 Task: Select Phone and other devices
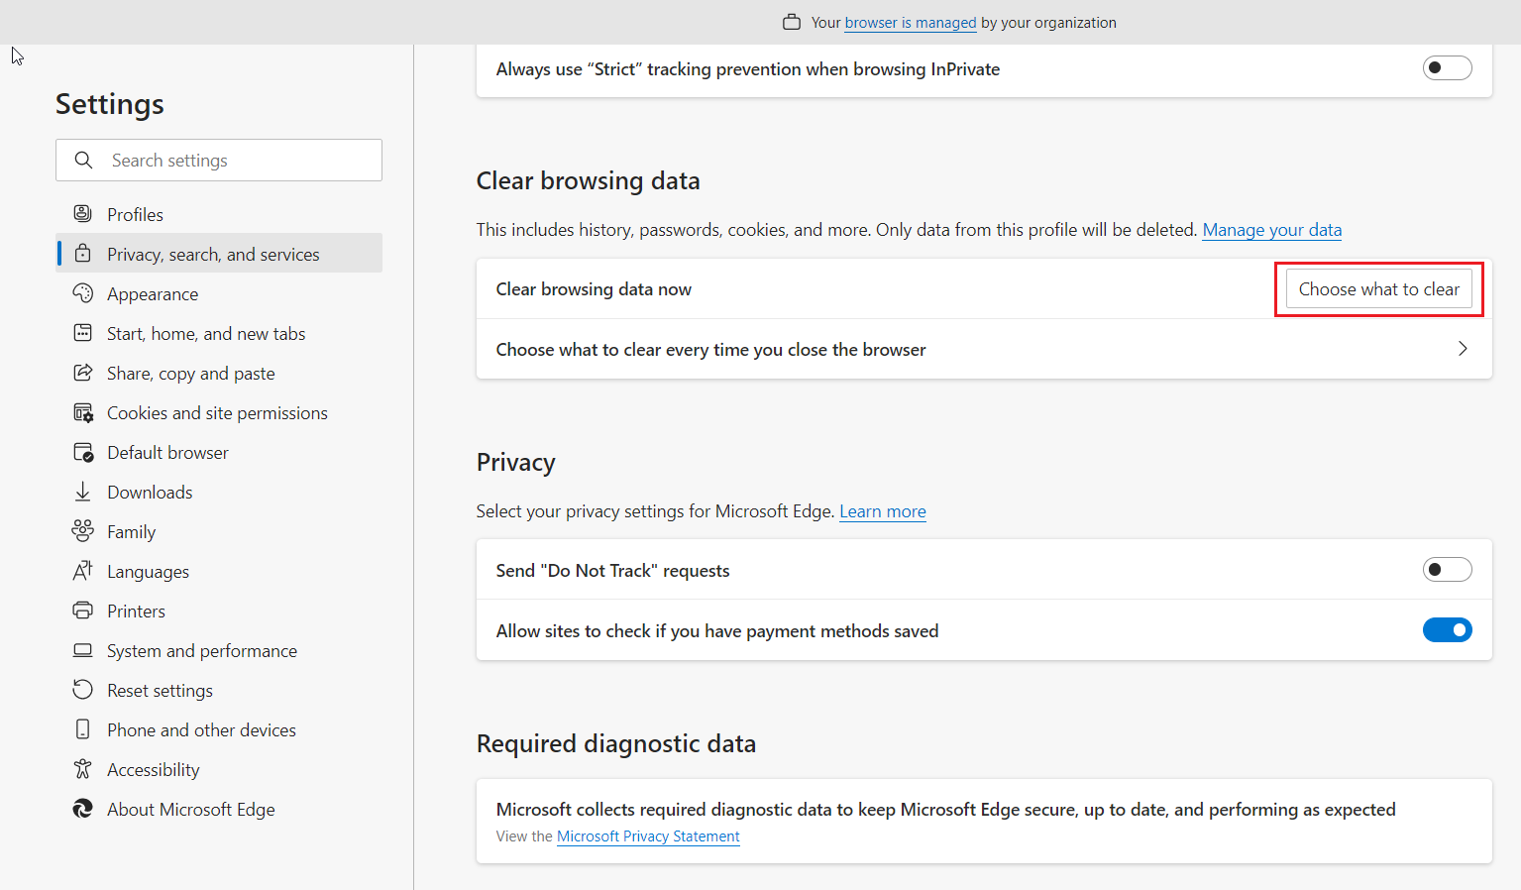pyautogui.click(x=201, y=729)
